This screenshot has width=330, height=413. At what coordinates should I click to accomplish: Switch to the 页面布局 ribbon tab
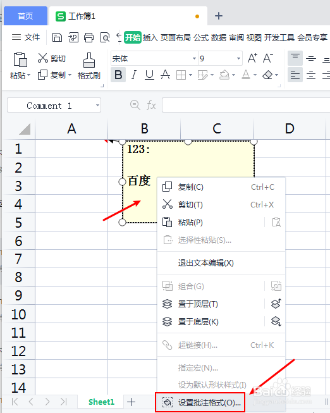tap(175, 38)
